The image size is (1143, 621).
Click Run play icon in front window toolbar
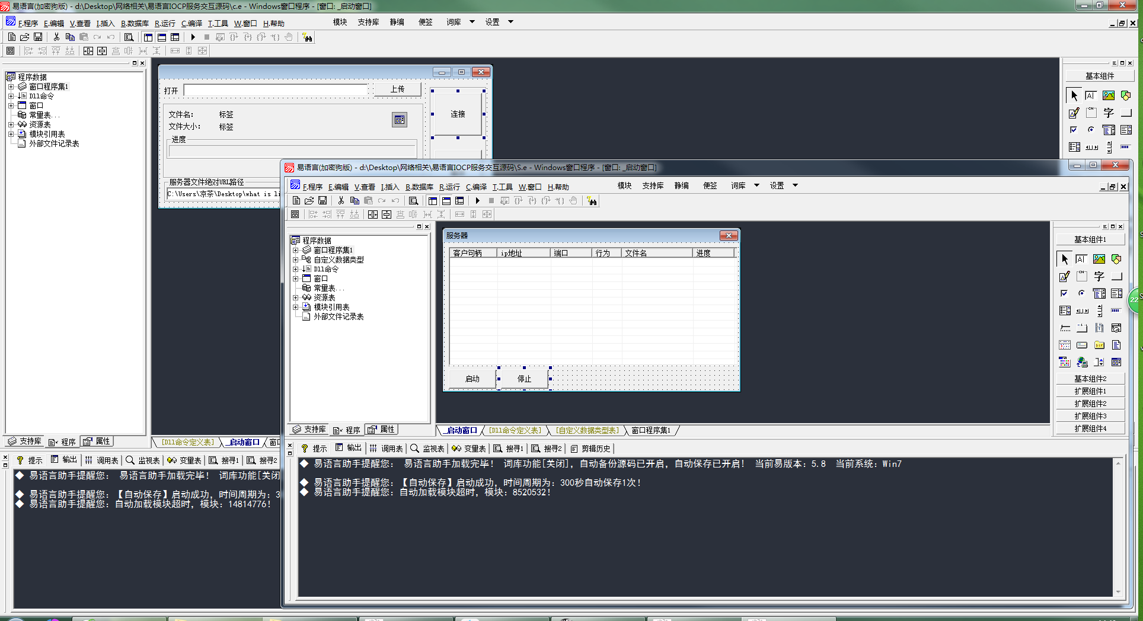(478, 201)
